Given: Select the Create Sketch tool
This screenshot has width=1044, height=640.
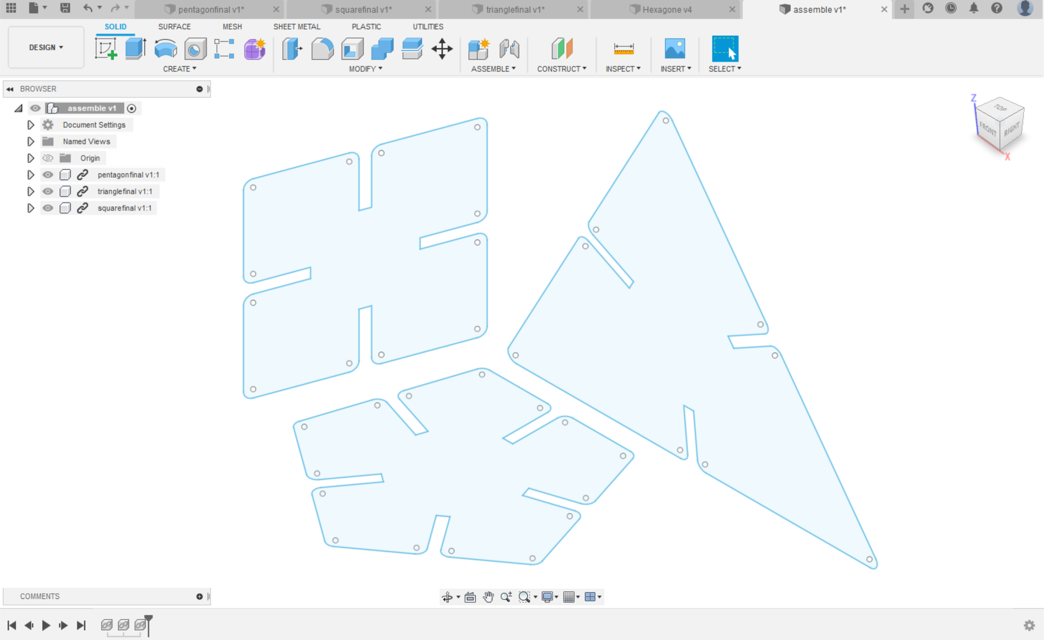Looking at the screenshot, I should [x=106, y=49].
